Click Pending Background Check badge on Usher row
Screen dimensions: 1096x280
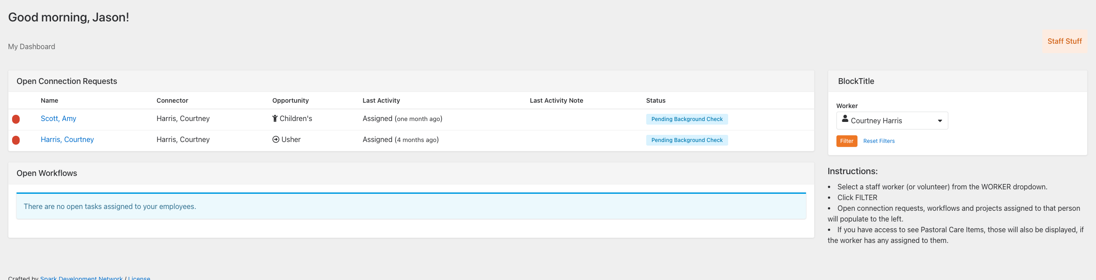(x=687, y=140)
